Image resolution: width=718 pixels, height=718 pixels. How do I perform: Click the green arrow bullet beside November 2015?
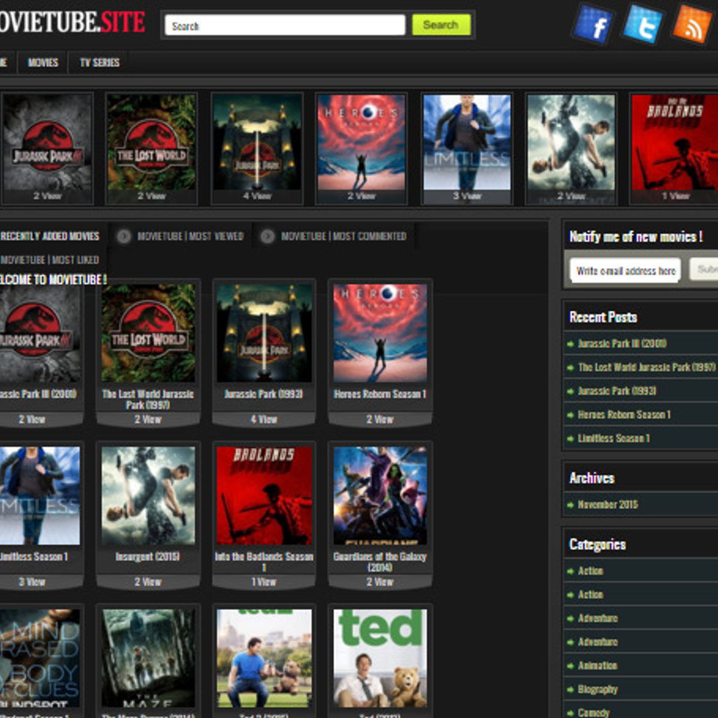[570, 505]
